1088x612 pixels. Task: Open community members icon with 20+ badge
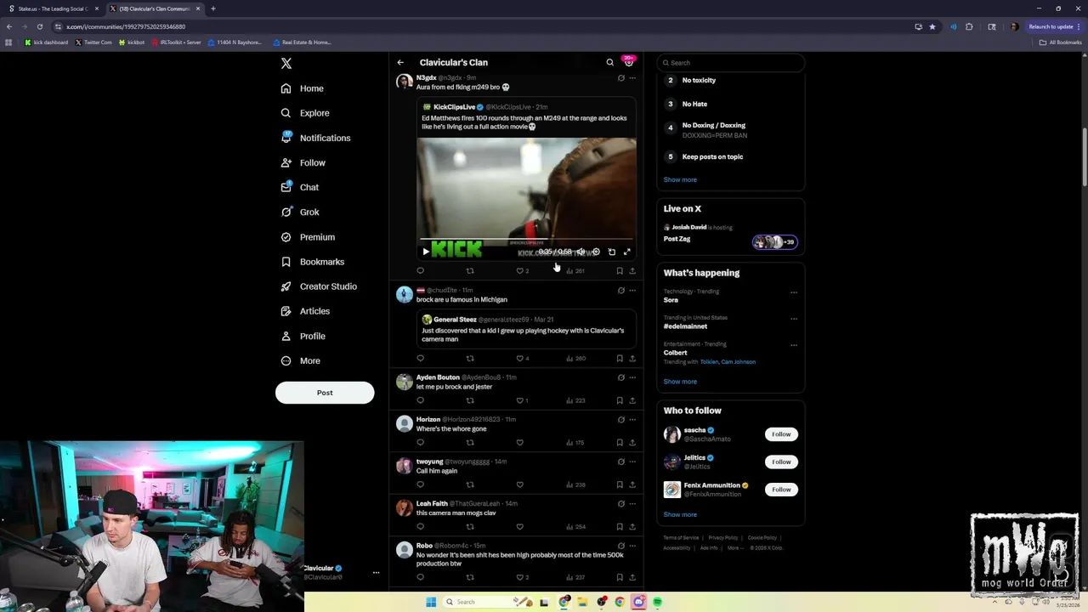[x=629, y=62]
